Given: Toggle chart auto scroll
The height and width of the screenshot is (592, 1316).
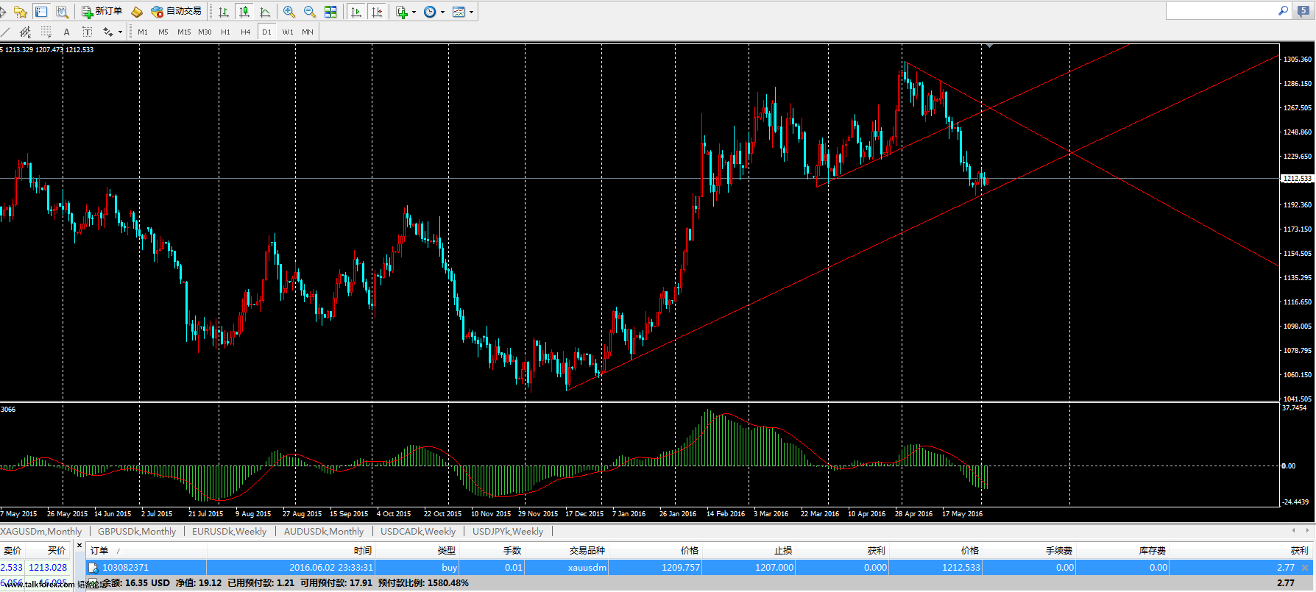Looking at the screenshot, I should [356, 12].
